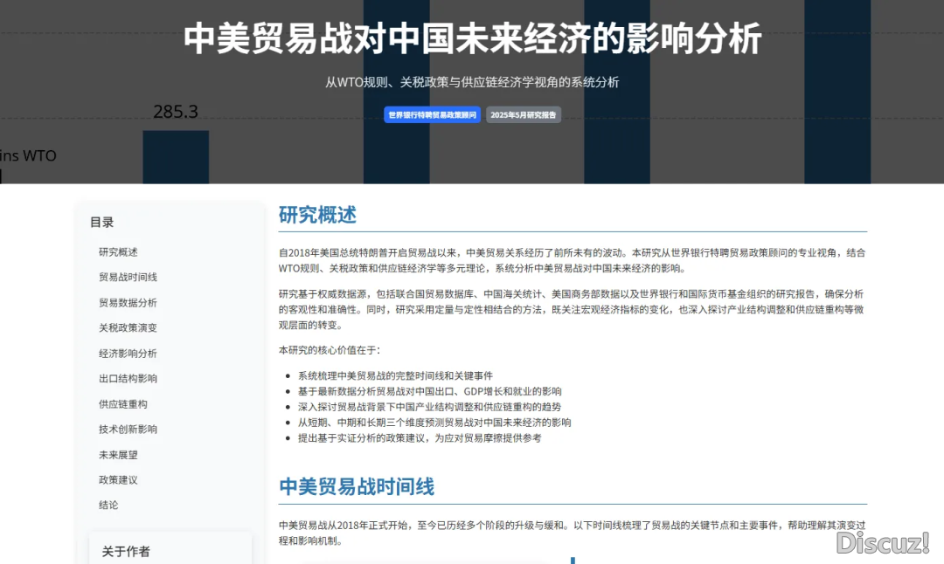
Task: Open the 研究概述 table of contents link
Action: tap(118, 252)
